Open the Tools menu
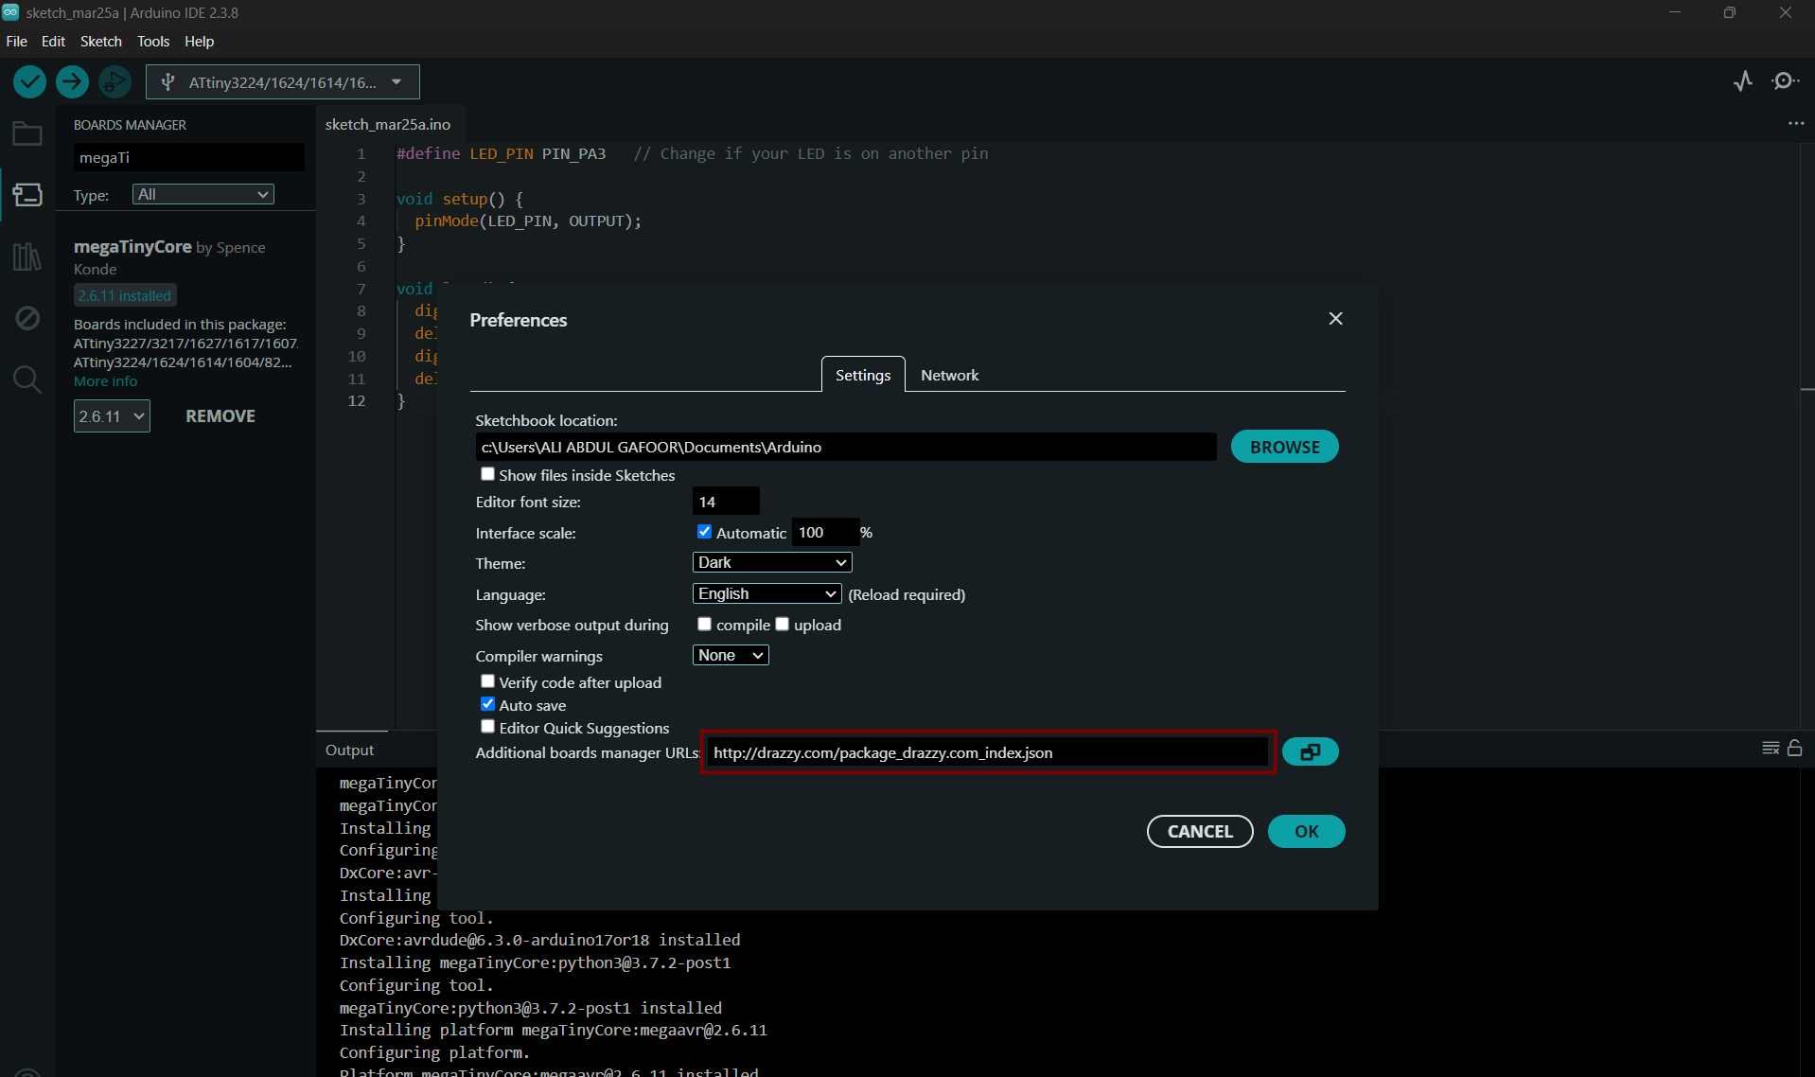Image resolution: width=1815 pixels, height=1077 pixels. (x=153, y=42)
